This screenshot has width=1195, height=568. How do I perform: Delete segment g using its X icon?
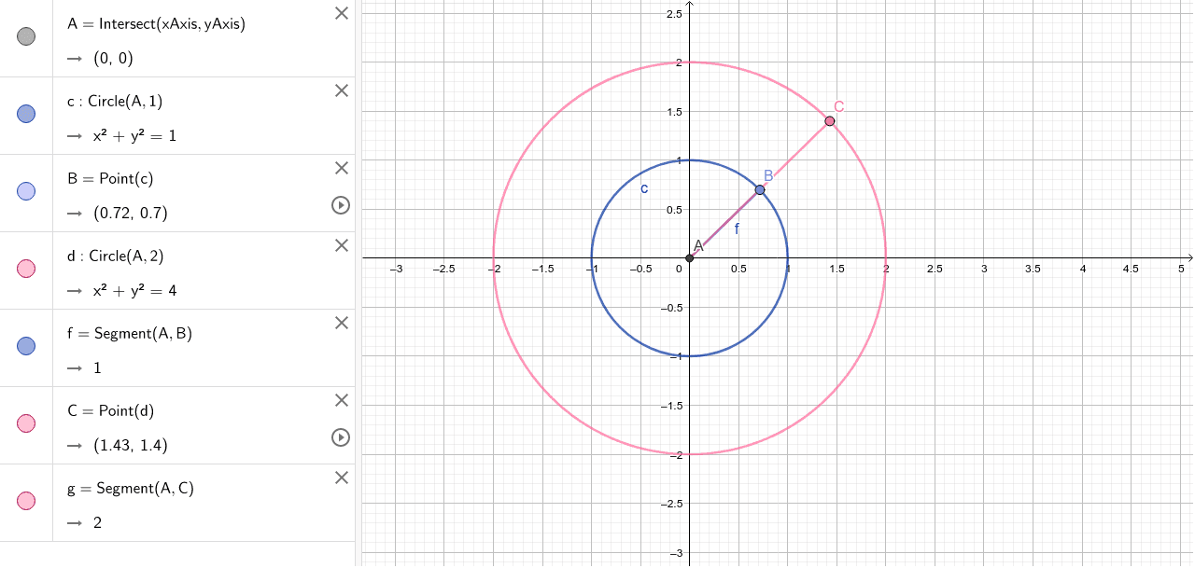pos(341,478)
